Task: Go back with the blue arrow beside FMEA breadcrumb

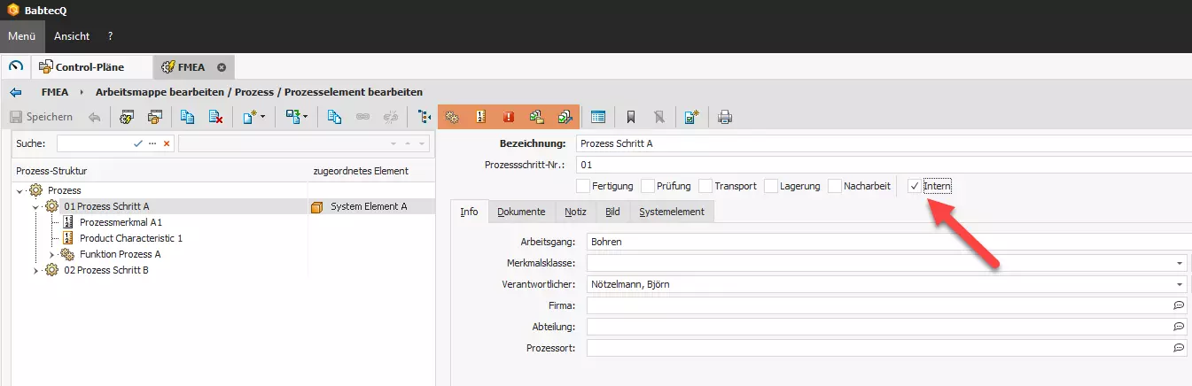Action: (15, 92)
